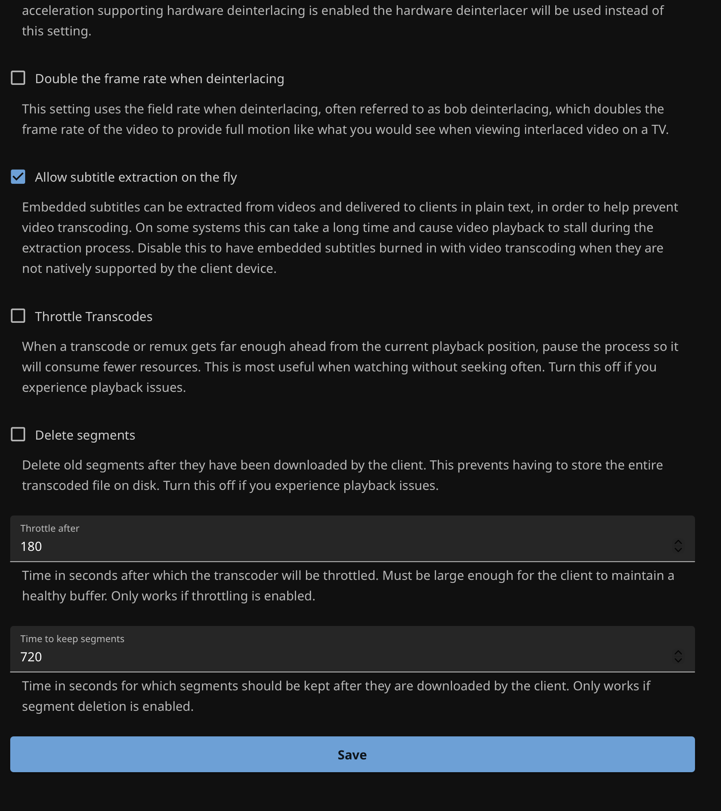
Task: Enable the Throttle Transcodes checkbox
Action: [x=18, y=316]
